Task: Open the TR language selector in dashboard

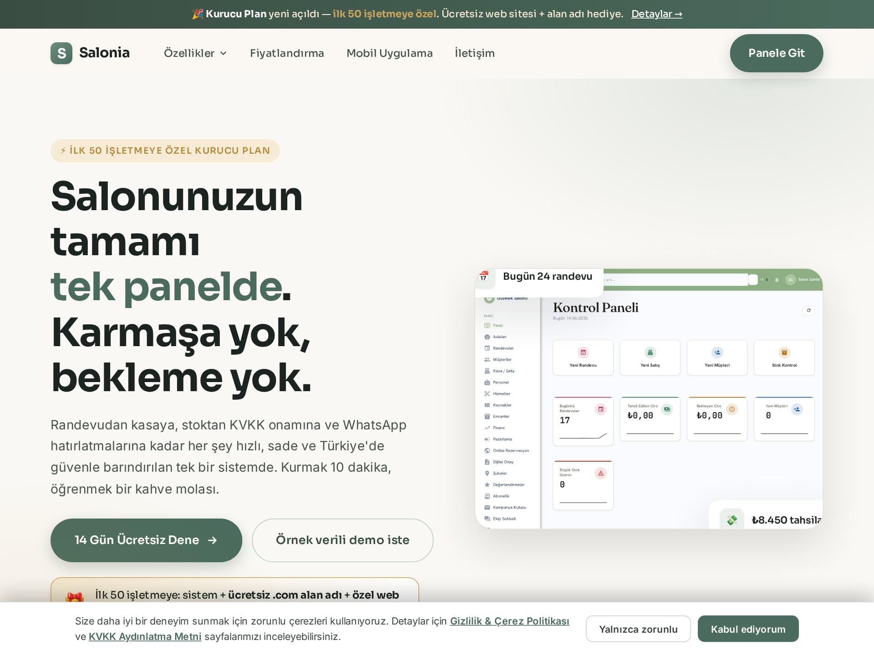Action: 764,280
